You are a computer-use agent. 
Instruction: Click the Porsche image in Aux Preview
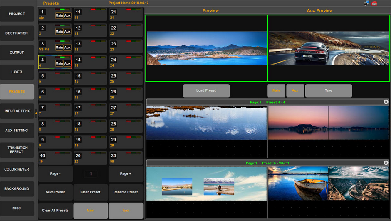pos(328,48)
